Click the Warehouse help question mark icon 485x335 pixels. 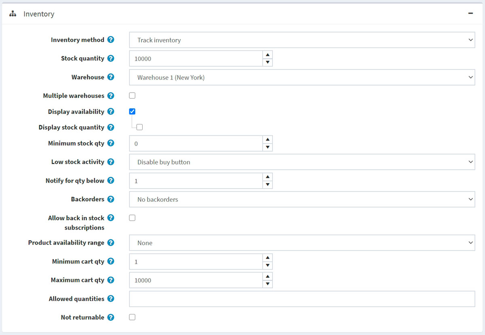tap(111, 77)
